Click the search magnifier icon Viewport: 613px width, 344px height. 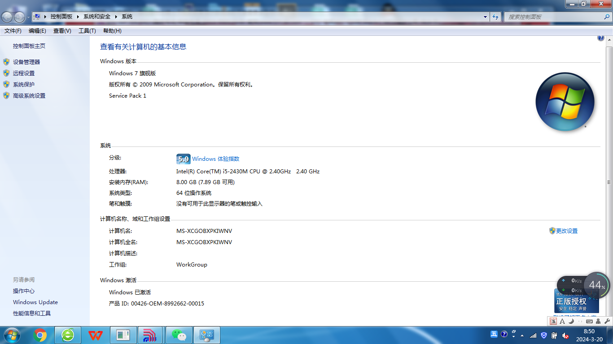coord(607,17)
